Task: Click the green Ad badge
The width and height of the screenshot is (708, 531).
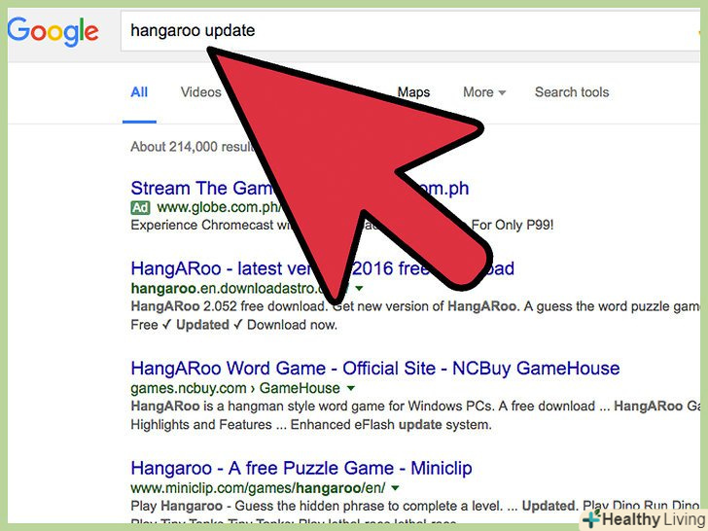Action: (140, 208)
